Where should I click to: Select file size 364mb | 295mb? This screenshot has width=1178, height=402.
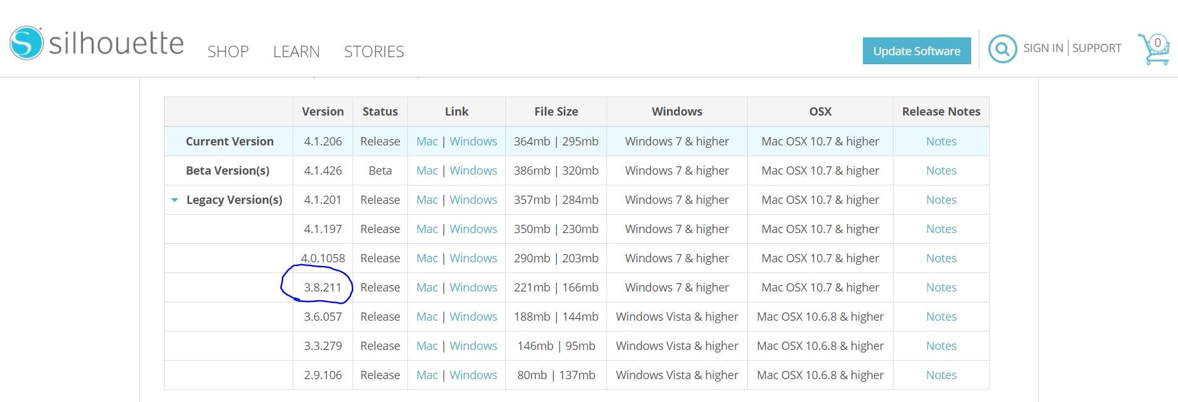(x=556, y=142)
